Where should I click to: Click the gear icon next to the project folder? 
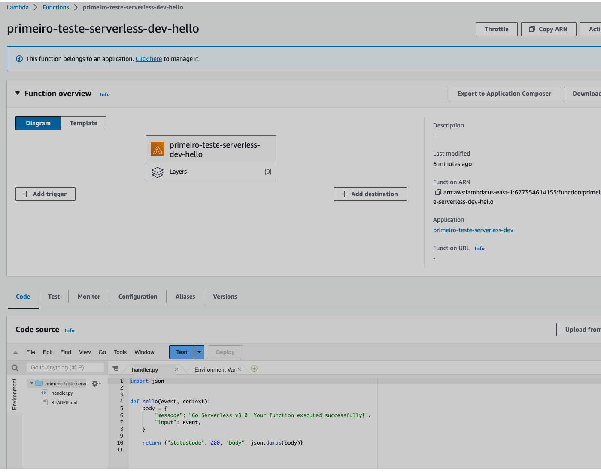coord(95,383)
